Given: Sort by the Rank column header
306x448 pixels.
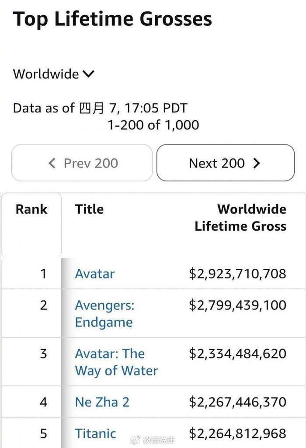Looking at the screenshot, I should click(x=31, y=209).
